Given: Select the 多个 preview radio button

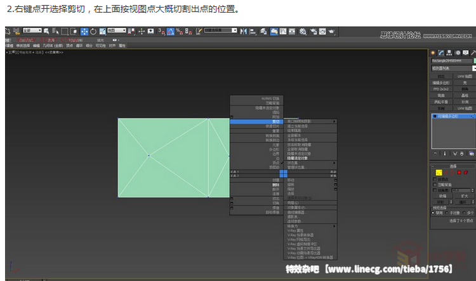Looking at the screenshot, I should [x=464, y=213].
